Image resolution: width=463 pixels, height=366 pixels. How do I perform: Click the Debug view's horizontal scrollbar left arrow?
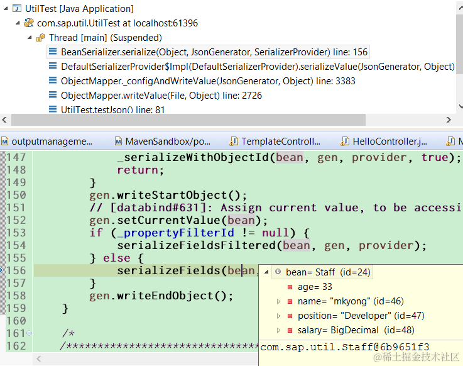(x=4, y=119)
